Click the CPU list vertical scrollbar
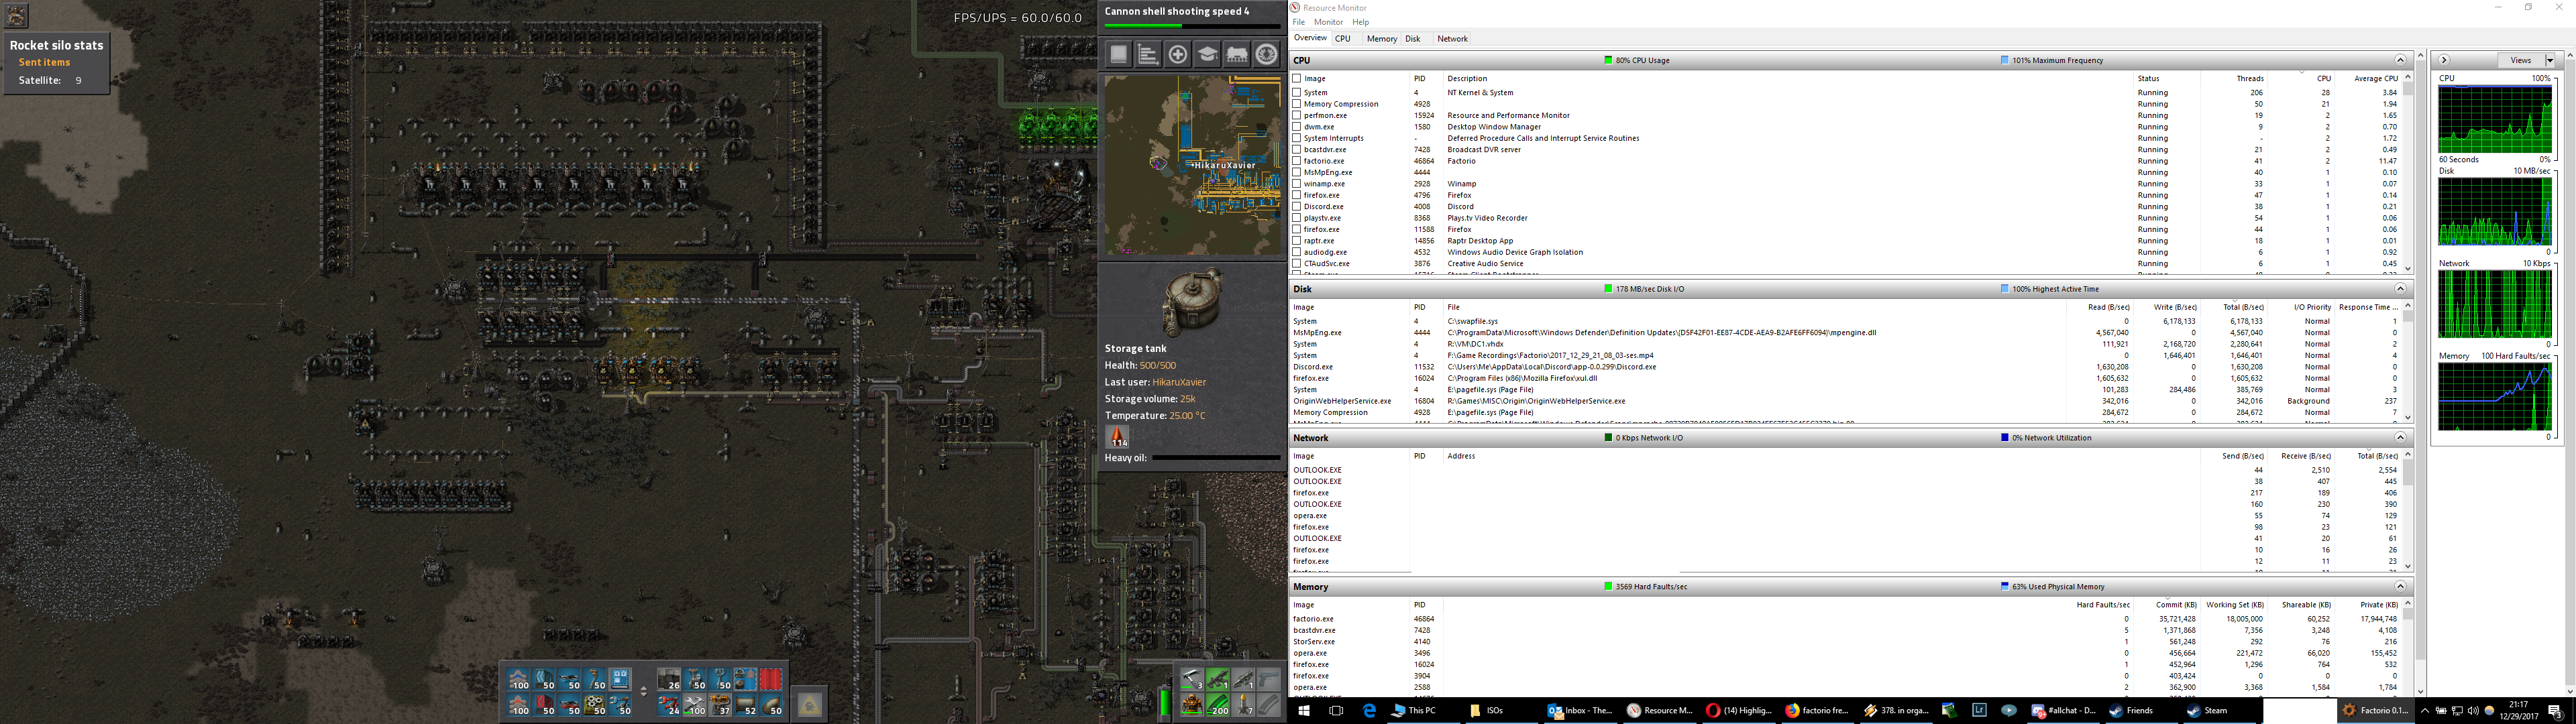This screenshot has height=724, width=2576. [x=2407, y=172]
